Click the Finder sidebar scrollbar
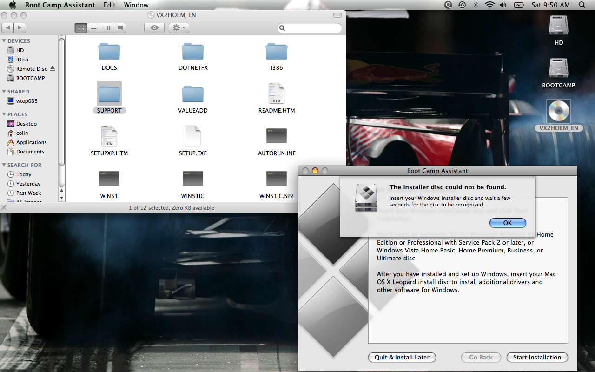 click(61, 101)
